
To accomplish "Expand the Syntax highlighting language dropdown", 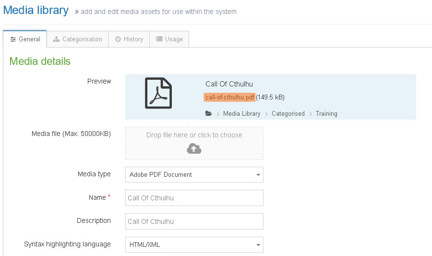I will (x=194, y=244).
